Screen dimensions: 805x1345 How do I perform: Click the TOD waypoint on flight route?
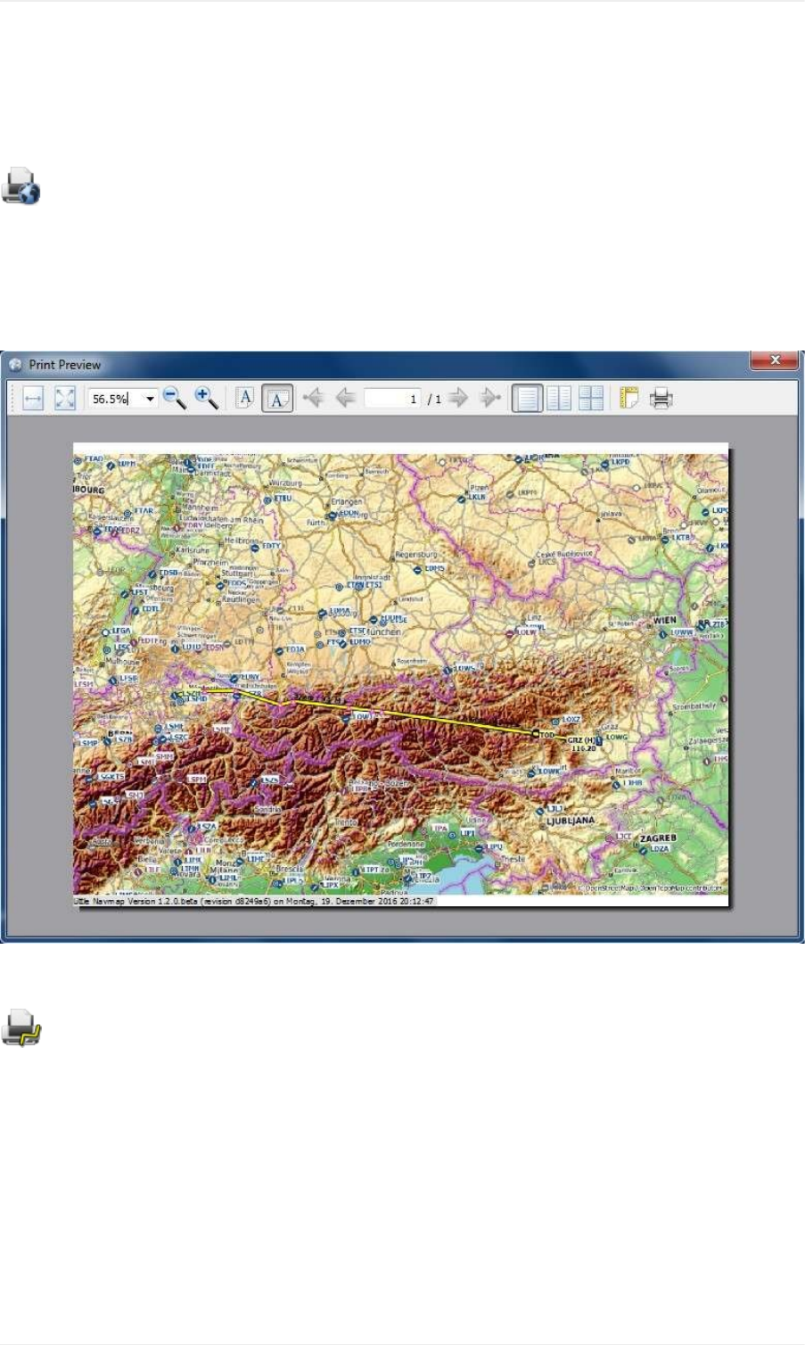click(x=542, y=734)
